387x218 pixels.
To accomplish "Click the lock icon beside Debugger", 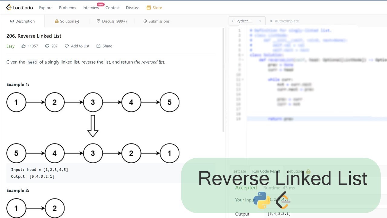I will pyautogui.click(x=308, y=171).
